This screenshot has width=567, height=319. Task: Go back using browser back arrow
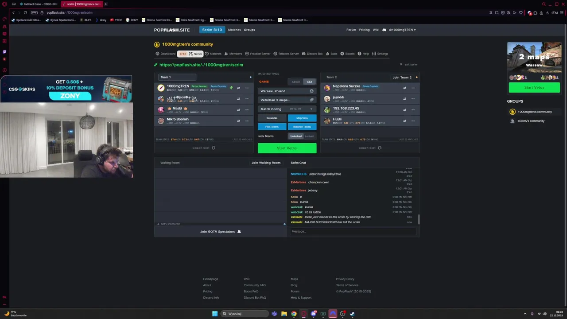(x=13, y=12)
